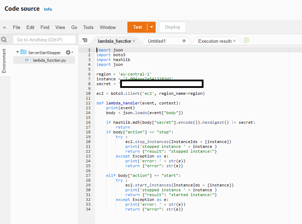The width and height of the screenshot is (302, 224).
Task: Collapse the top menu bar arrow
Action: (x=4, y=27)
